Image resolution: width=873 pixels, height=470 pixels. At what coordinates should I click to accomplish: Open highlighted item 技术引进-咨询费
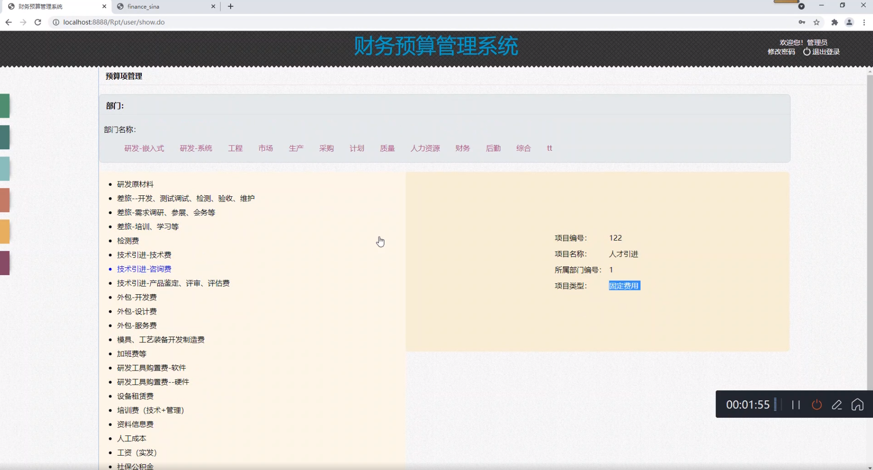pyautogui.click(x=144, y=269)
